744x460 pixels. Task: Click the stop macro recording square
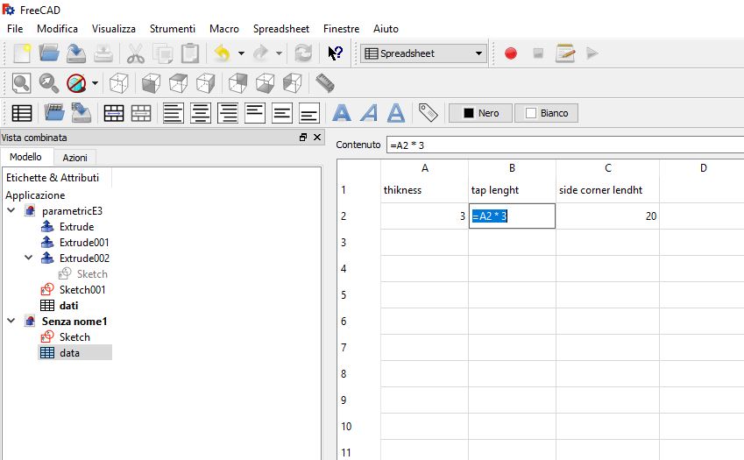pos(537,53)
